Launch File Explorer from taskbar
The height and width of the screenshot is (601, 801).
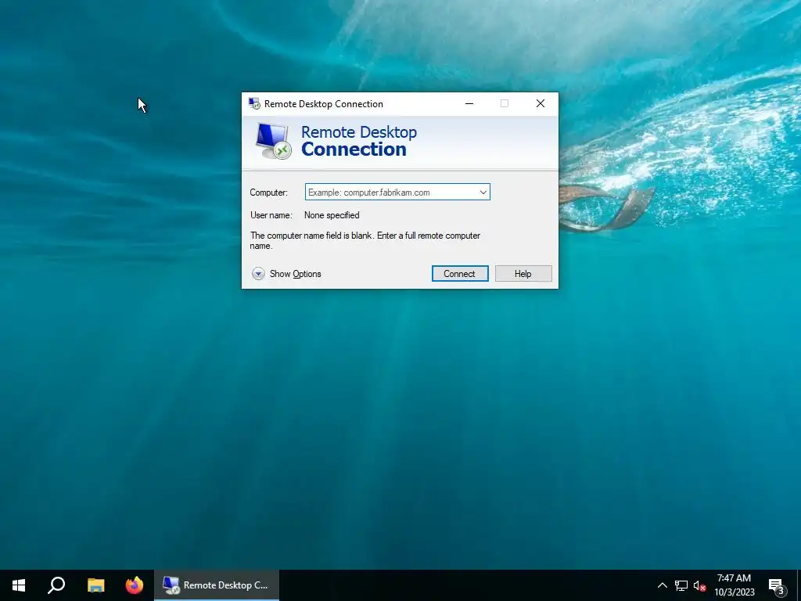95,585
